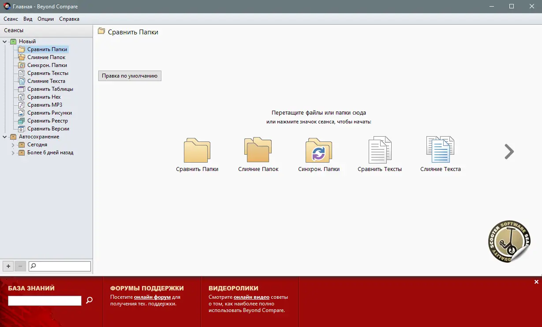The image size is (542, 327).
Task: Expand the Сегодня autosave node
Action: pyautogui.click(x=13, y=145)
